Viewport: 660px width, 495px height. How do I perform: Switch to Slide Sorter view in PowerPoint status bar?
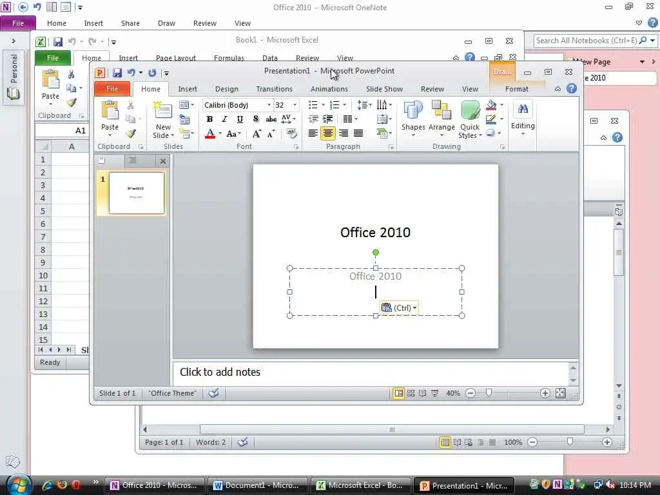tap(411, 393)
